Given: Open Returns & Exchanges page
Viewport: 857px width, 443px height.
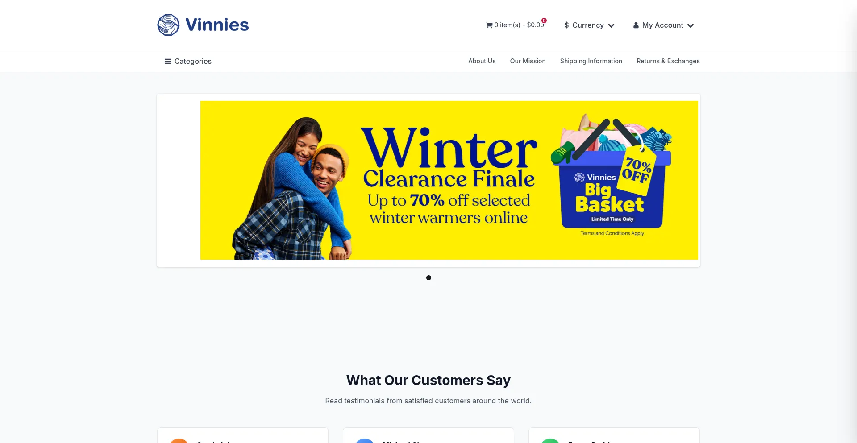Looking at the screenshot, I should click(x=668, y=61).
